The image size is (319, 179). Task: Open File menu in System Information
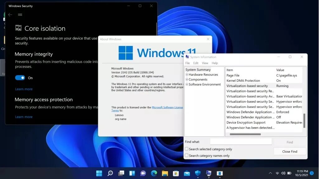pyautogui.click(x=188, y=63)
